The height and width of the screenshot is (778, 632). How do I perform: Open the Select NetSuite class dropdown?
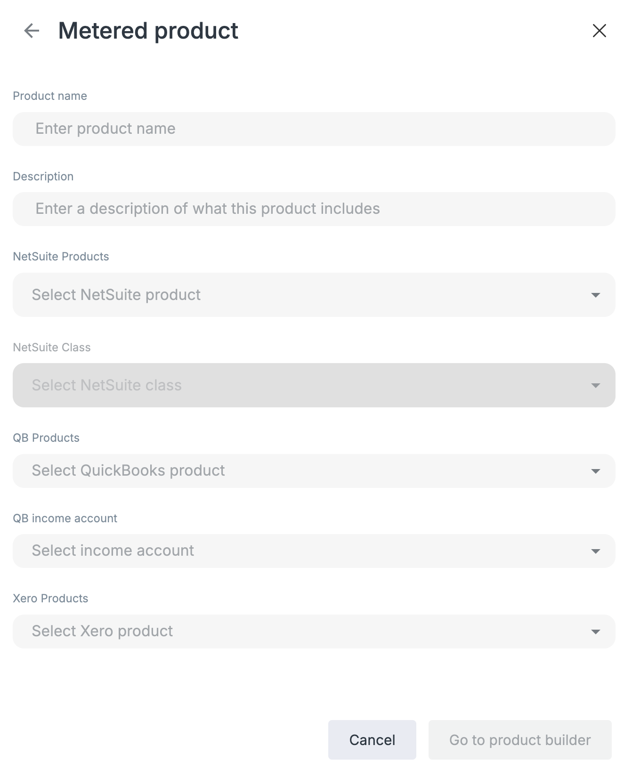pyautogui.click(x=314, y=385)
